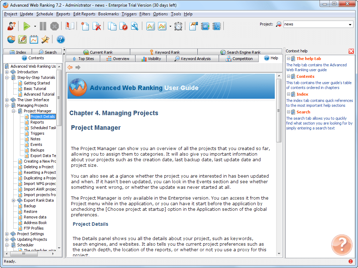The height and width of the screenshot is (268, 358).
Task: Collapse the Index section in Context help
Action: click(288, 94)
